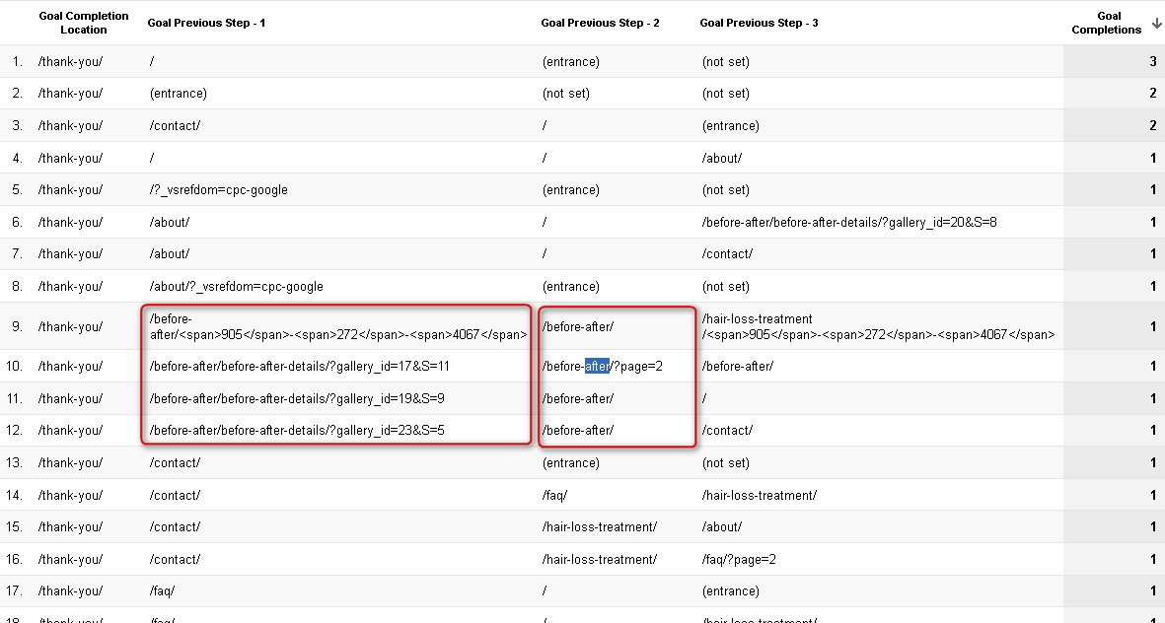Viewport: 1165px width, 623px height.
Task: Click /hair-loss-treatment/ under Previous Step 2, row 15
Action: click(x=599, y=526)
